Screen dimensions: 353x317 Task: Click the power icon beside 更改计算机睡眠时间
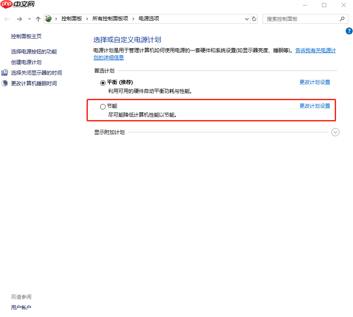point(4,83)
